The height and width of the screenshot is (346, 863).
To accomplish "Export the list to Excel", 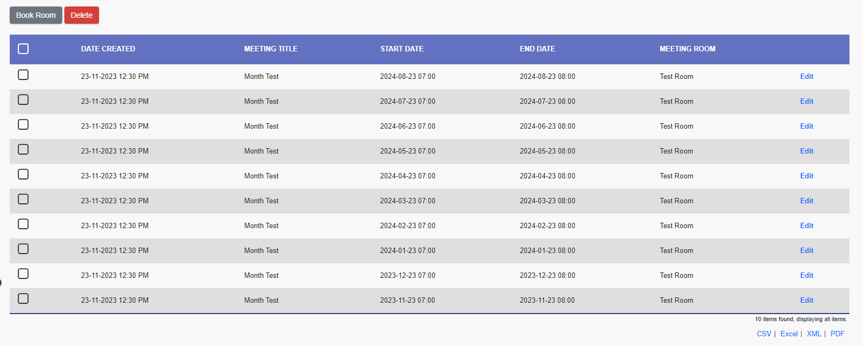I will 788,334.
